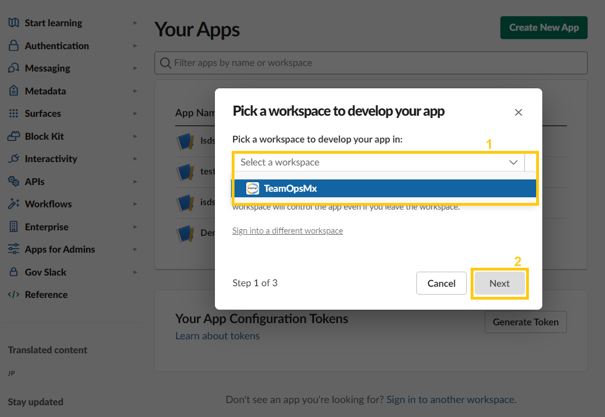Open the Reference sidebar item
605x417 pixels.
pyautogui.click(x=46, y=295)
